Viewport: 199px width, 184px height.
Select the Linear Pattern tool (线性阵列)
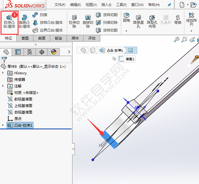coord(191,19)
